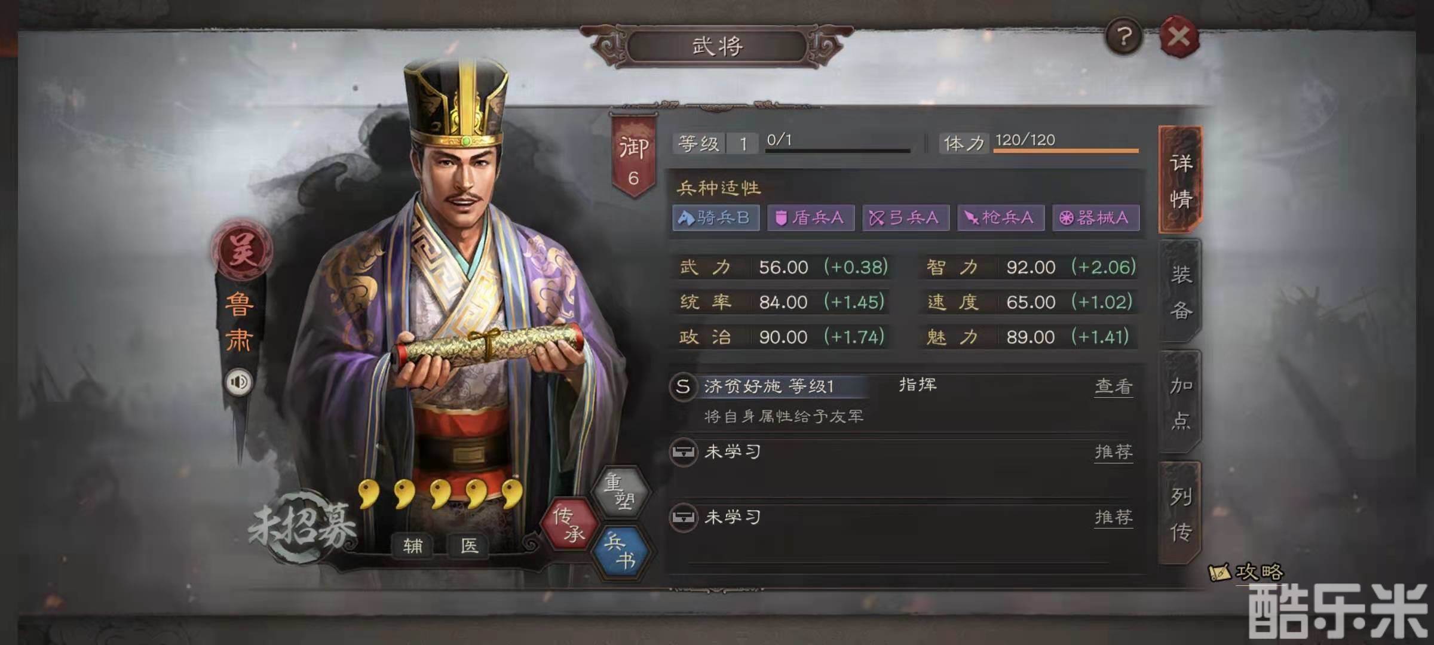Screen dimensions: 1434x645
Task: Open the red 传承 hexagon icon
Action: click(x=569, y=524)
